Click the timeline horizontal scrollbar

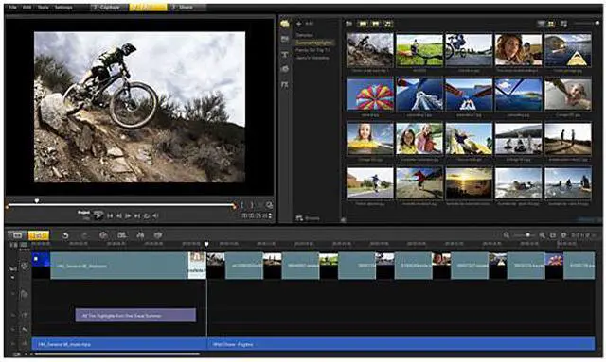[x=117, y=354]
